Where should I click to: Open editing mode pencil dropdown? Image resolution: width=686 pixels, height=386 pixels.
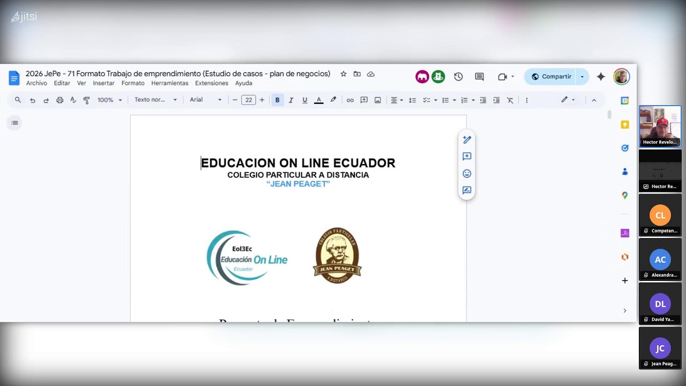tap(568, 100)
